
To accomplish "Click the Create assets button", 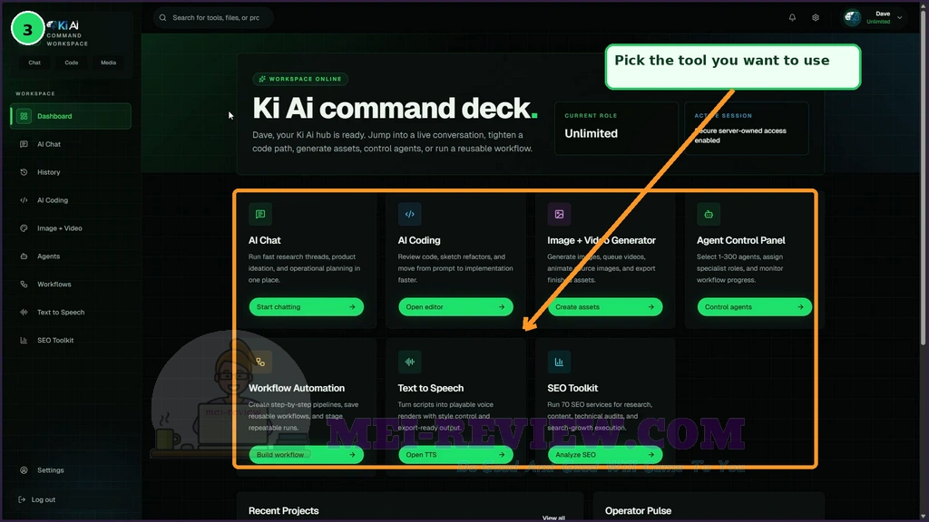I will [605, 306].
